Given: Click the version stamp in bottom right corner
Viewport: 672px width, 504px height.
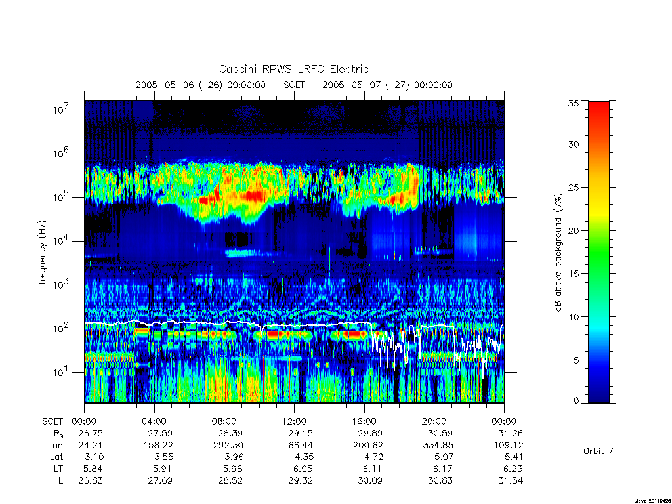Looking at the screenshot, I should [653, 501].
